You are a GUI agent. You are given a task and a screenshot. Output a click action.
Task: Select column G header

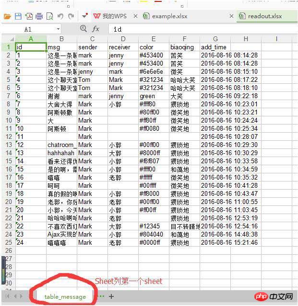click(x=215, y=39)
